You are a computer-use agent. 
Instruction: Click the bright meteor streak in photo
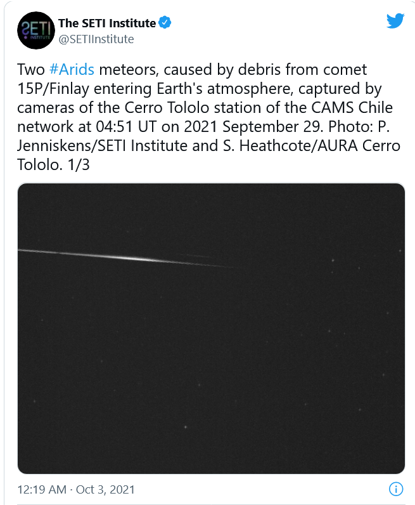[x=139, y=256]
